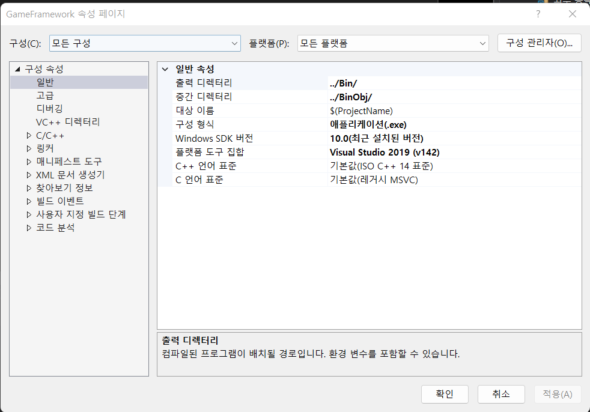This screenshot has height=412, width=590.
Task: Select the 기본값(레거시 MSVC) value
Action: click(455, 180)
